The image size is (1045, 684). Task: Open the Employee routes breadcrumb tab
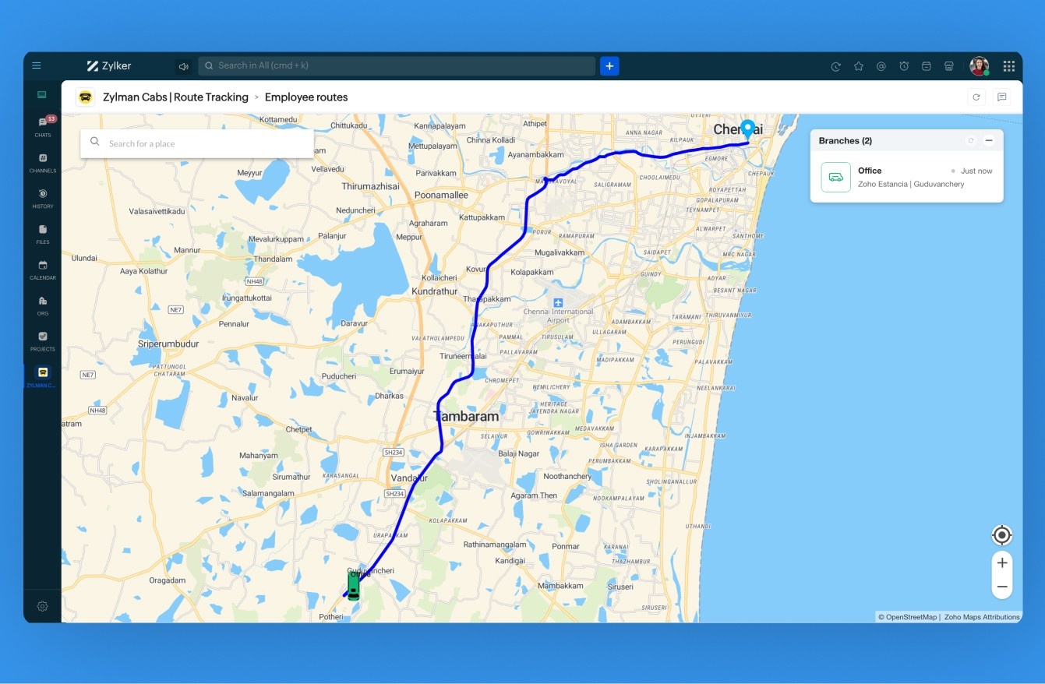pyautogui.click(x=306, y=97)
